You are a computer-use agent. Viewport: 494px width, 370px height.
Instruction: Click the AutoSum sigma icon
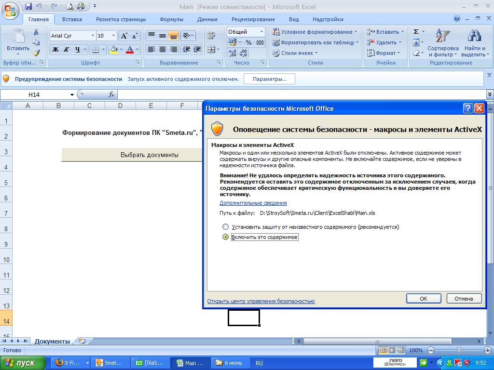416,32
